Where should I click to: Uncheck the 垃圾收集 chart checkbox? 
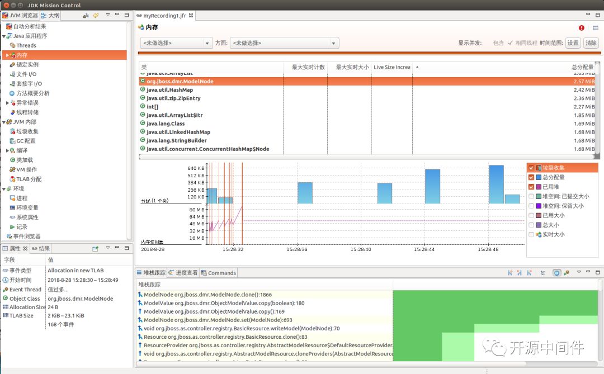531,168
